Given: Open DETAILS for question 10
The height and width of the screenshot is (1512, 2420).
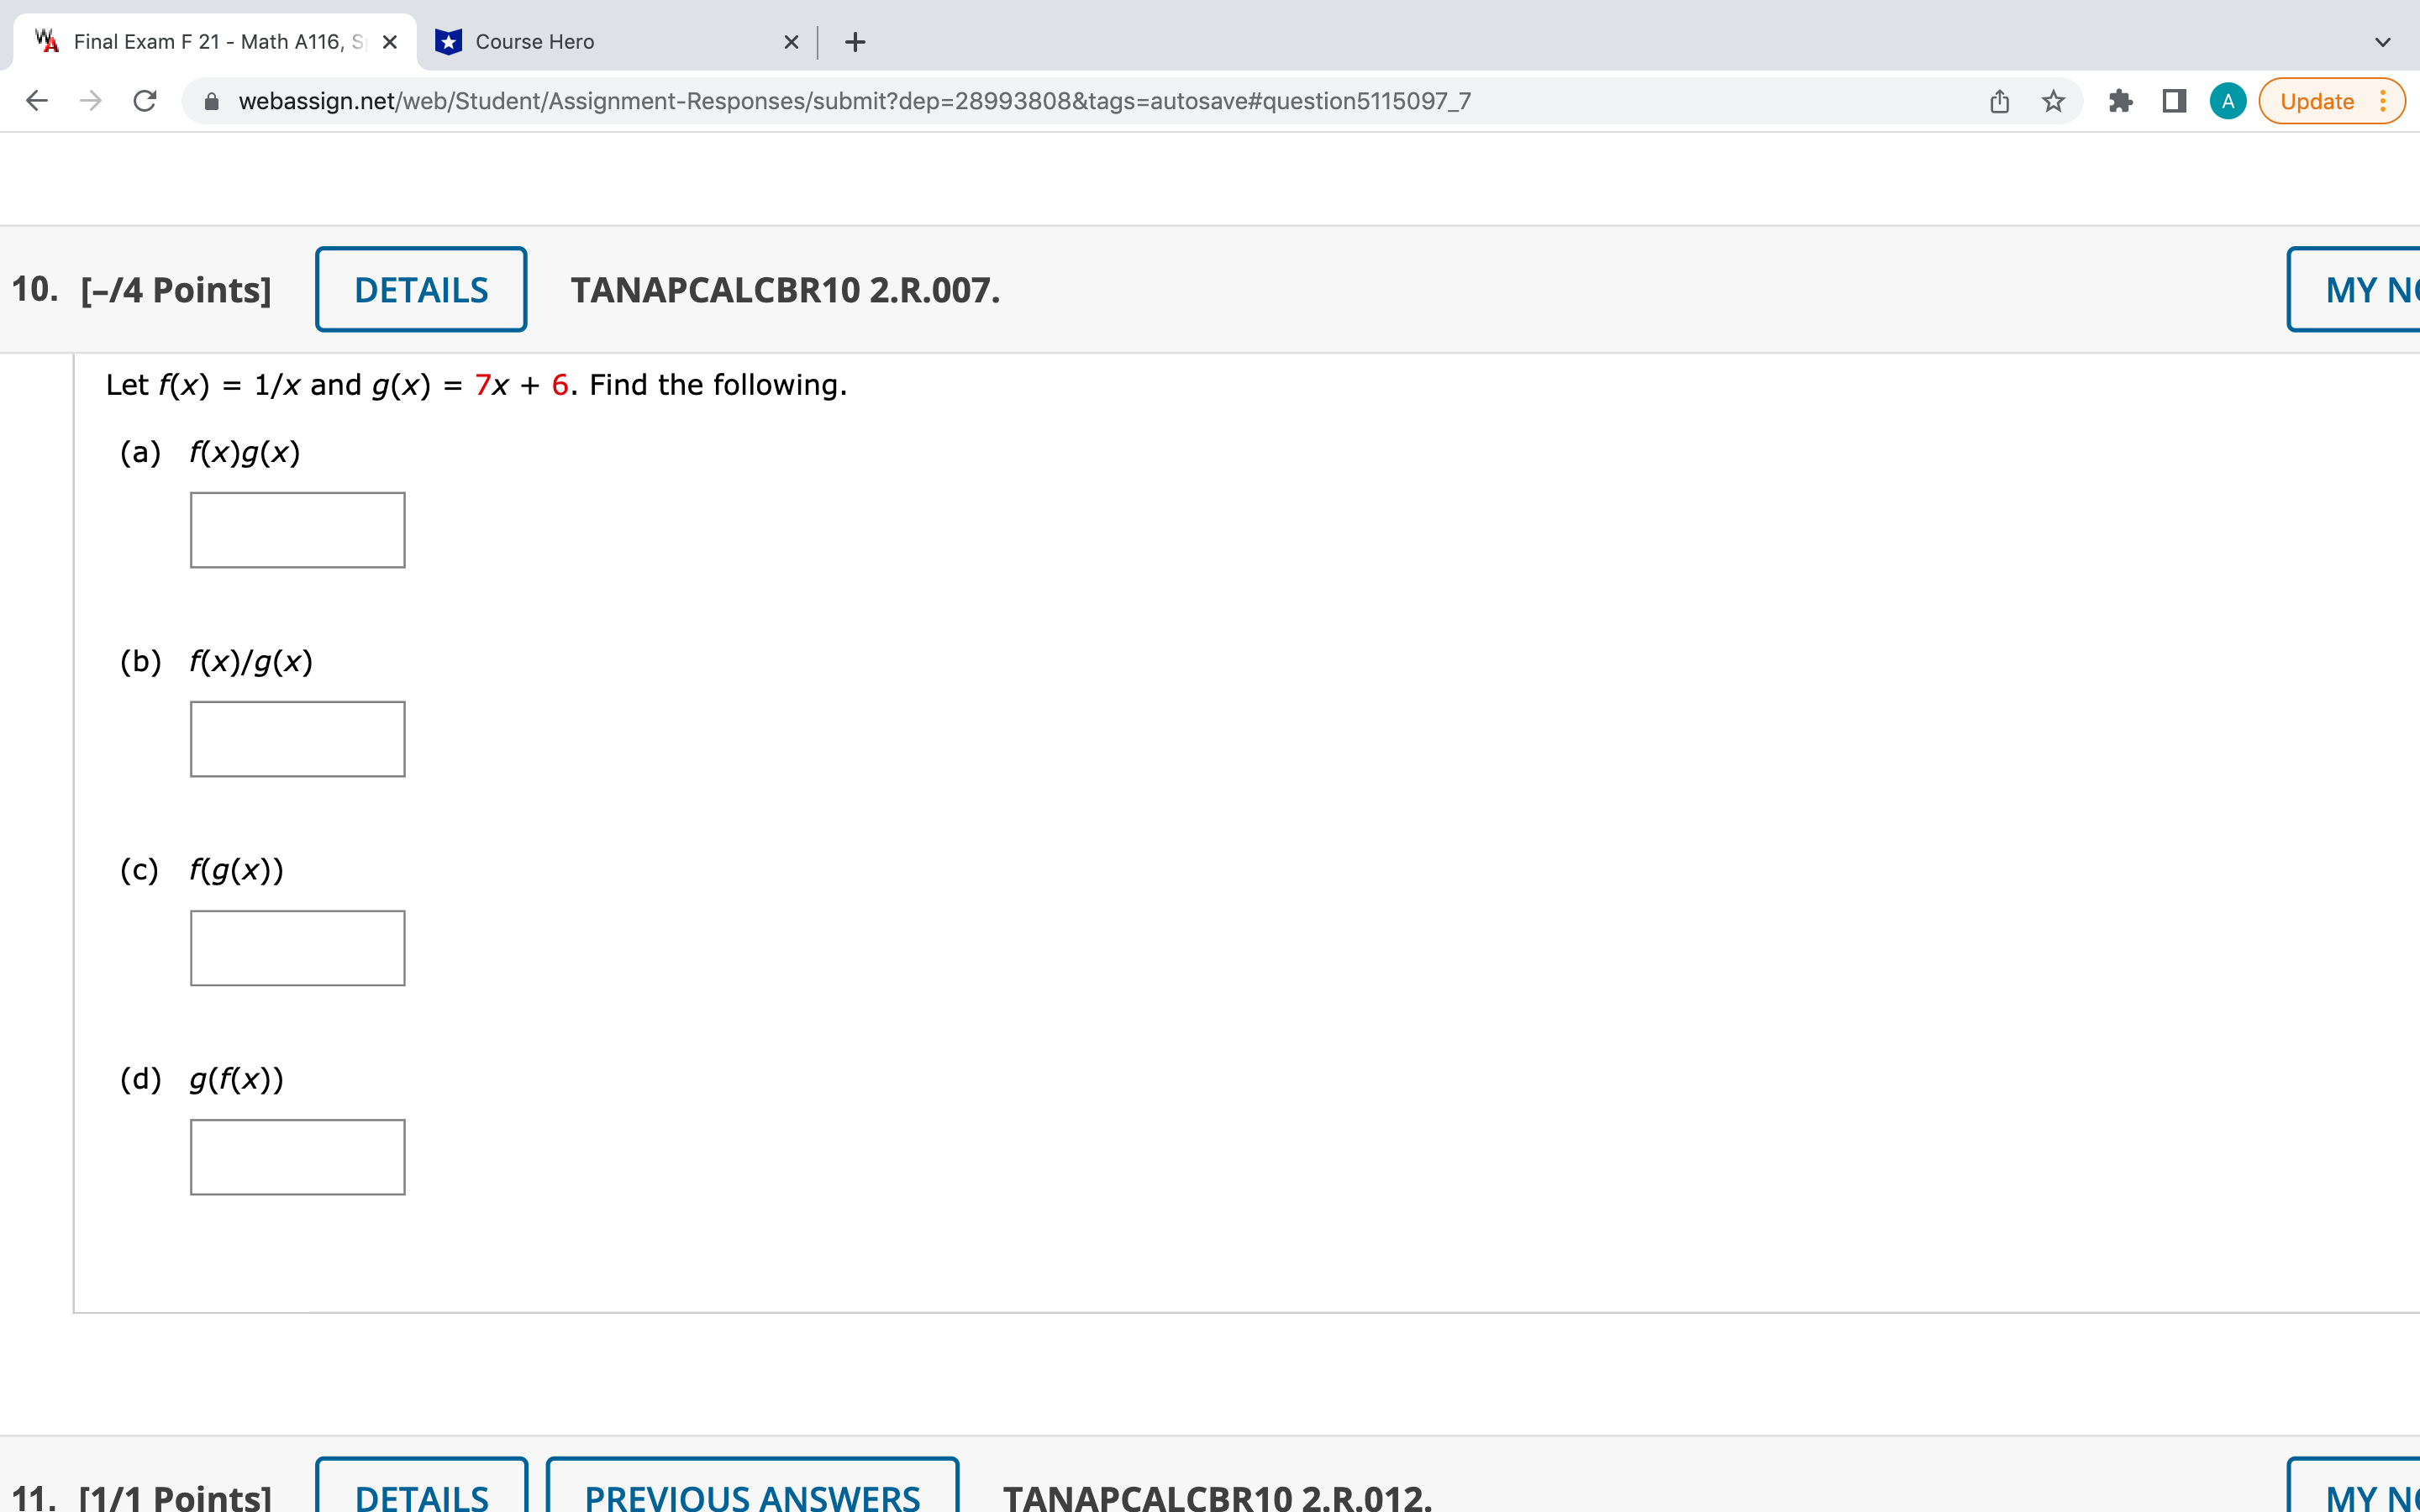Looking at the screenshot, I should (x=421, y=290).
